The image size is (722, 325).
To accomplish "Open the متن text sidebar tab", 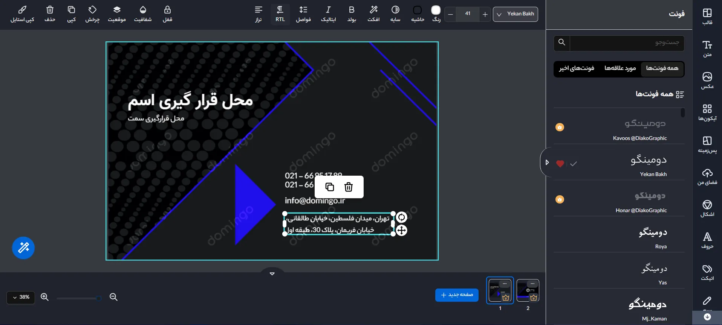I will [707, 49].
